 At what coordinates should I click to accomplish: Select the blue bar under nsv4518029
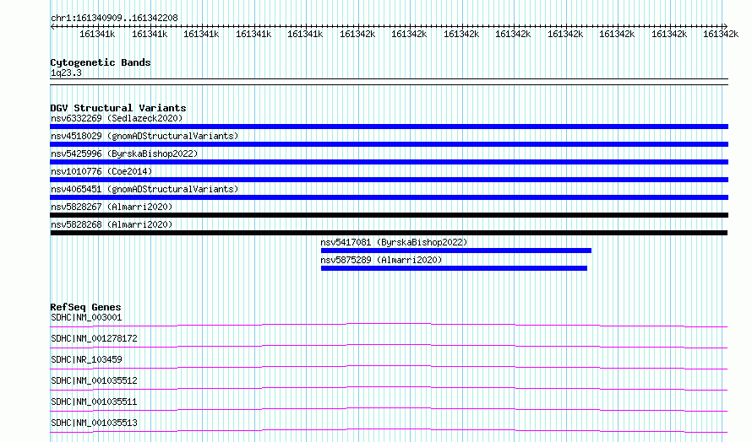pyautogui.click(x=389, y=144)
